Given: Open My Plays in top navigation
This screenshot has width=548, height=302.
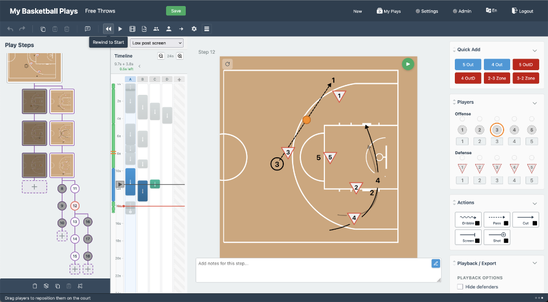Looking at the screenshot, I should [x=389, y=11].
